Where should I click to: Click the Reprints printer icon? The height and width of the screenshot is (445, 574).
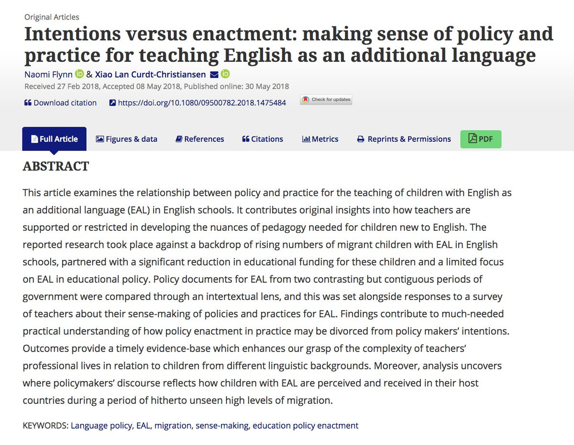click(x=361, y=139)
